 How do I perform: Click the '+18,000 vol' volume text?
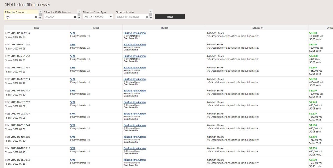[x=316, y=117]
